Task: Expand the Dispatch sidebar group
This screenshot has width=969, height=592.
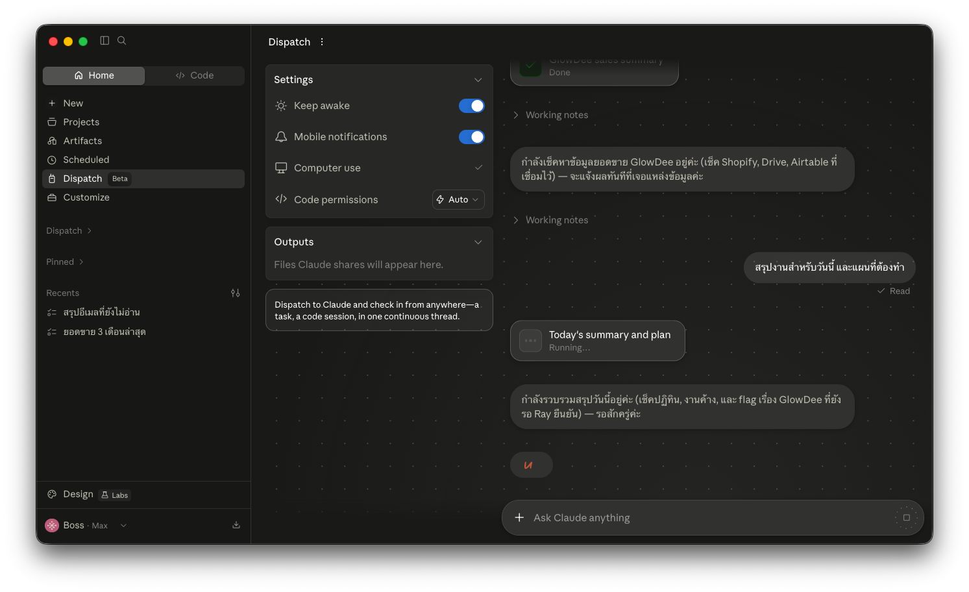Action: coord(69,231)
